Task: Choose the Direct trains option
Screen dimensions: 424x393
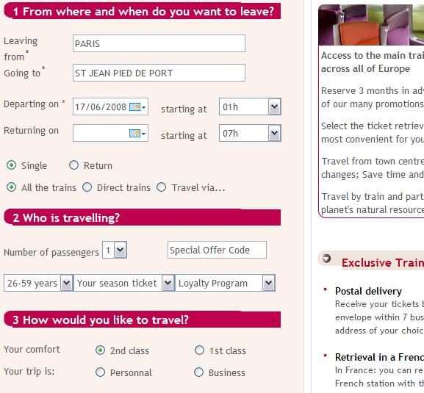Action: 87,187
